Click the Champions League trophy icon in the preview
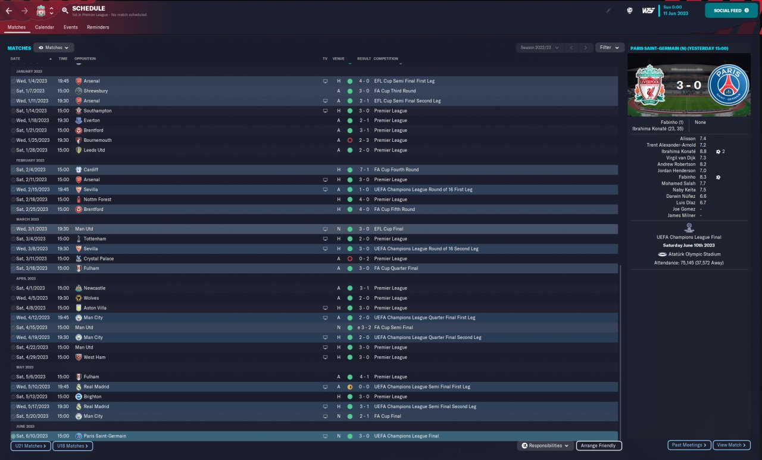This screenshot has height=460, width=762. tap(689, 228)
